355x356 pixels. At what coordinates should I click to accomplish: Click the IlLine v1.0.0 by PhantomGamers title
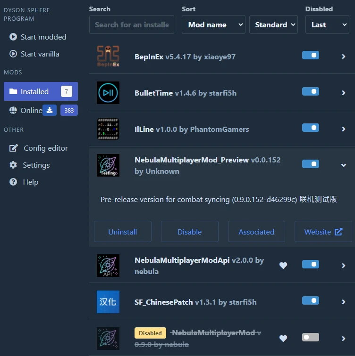192,129
